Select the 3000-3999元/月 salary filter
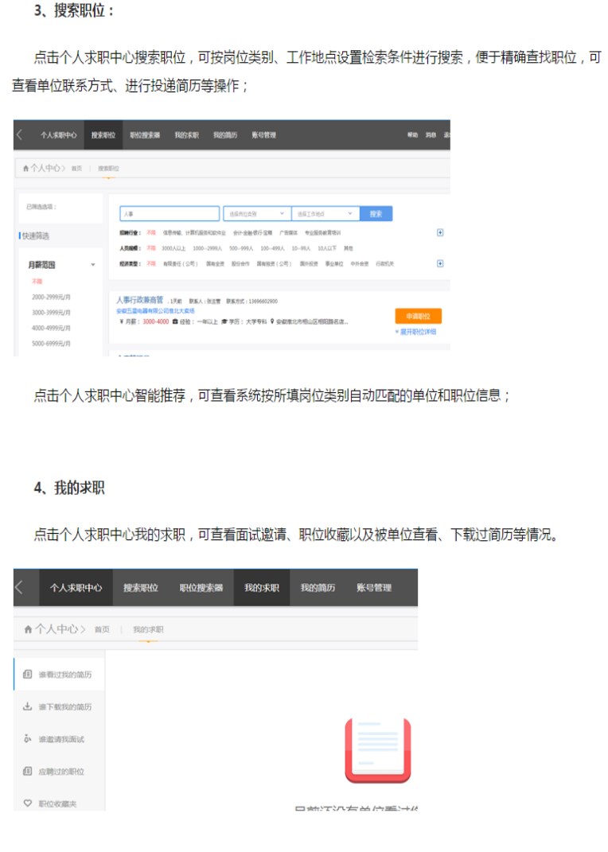608x852 pixels. point(51,312)
